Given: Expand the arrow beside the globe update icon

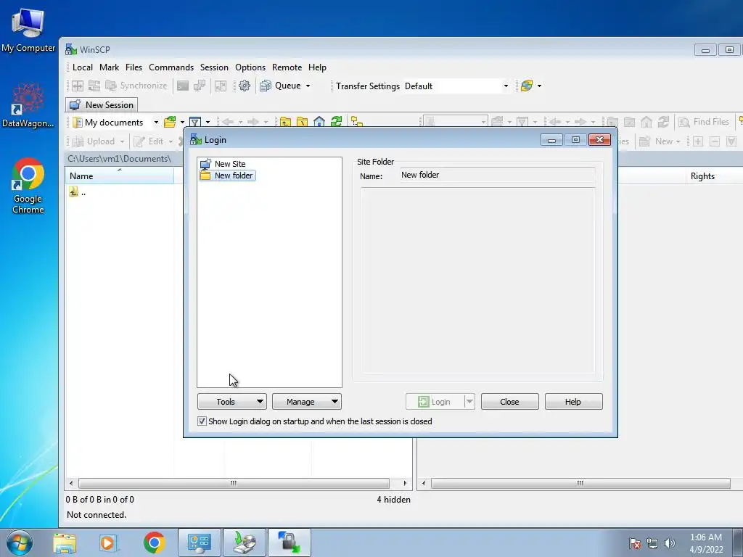Looking at the screenshot, I should (x=539, y=86).
